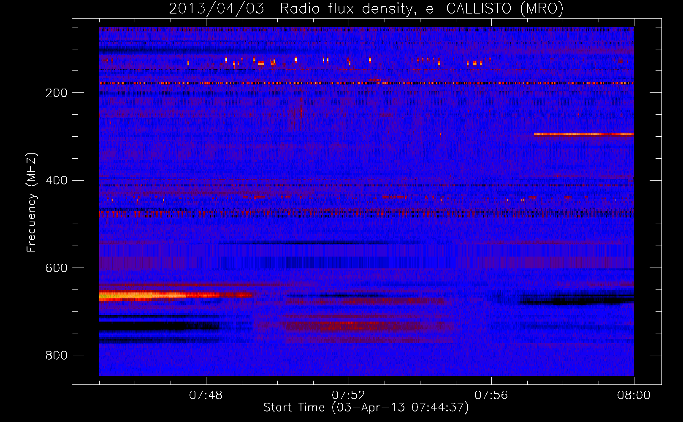Click the 600 frequency tick label
Image resolution: width=683 pixels, height=422 pixels.
point(57,268)
